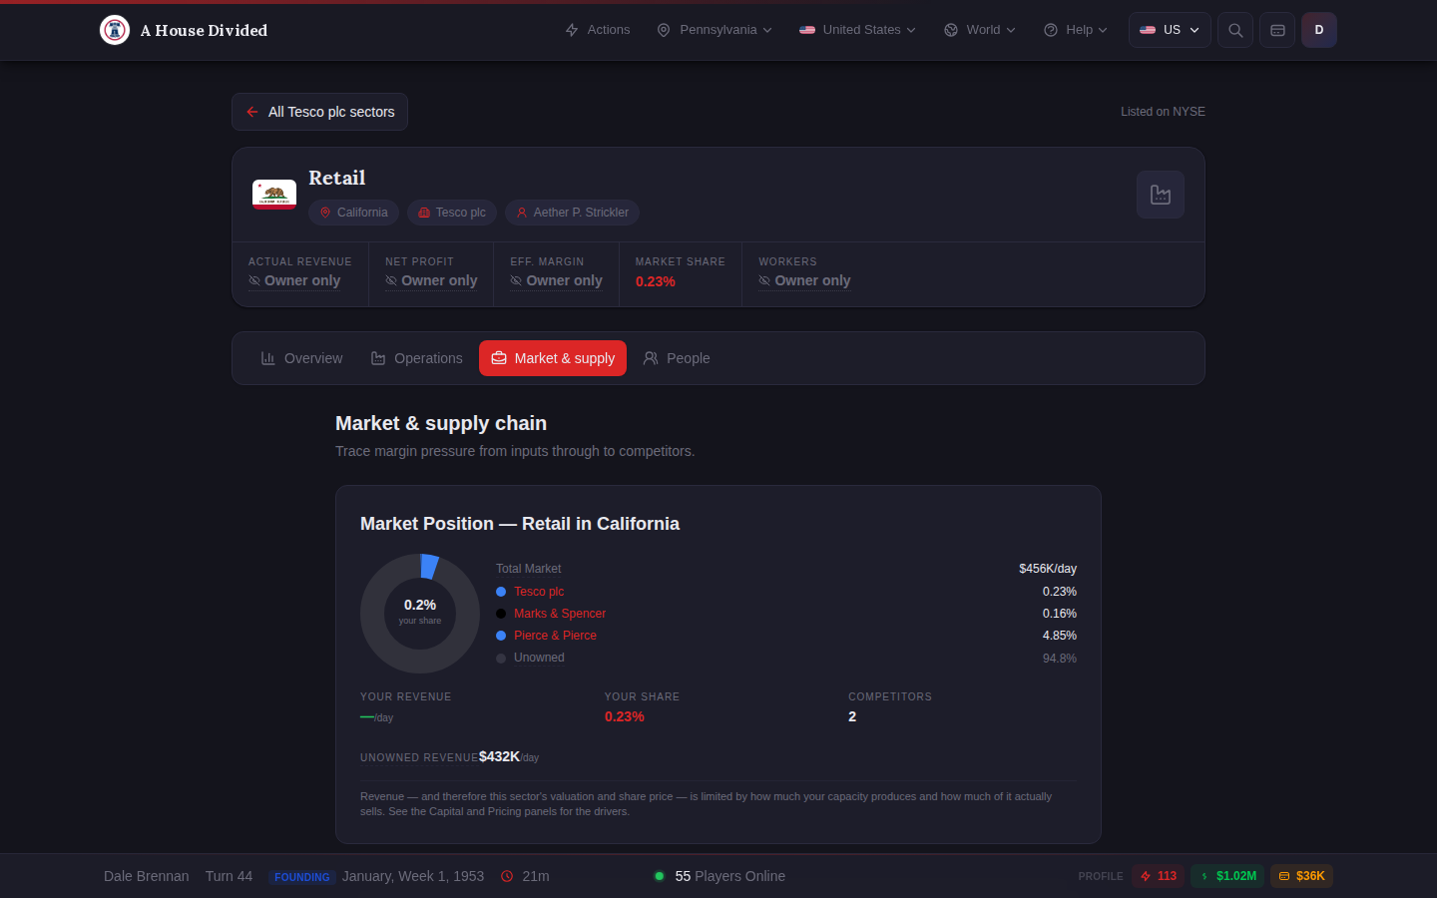1437x898 pixels.
Task: Click the Tesco plc company chip
Action: [452, 213]
